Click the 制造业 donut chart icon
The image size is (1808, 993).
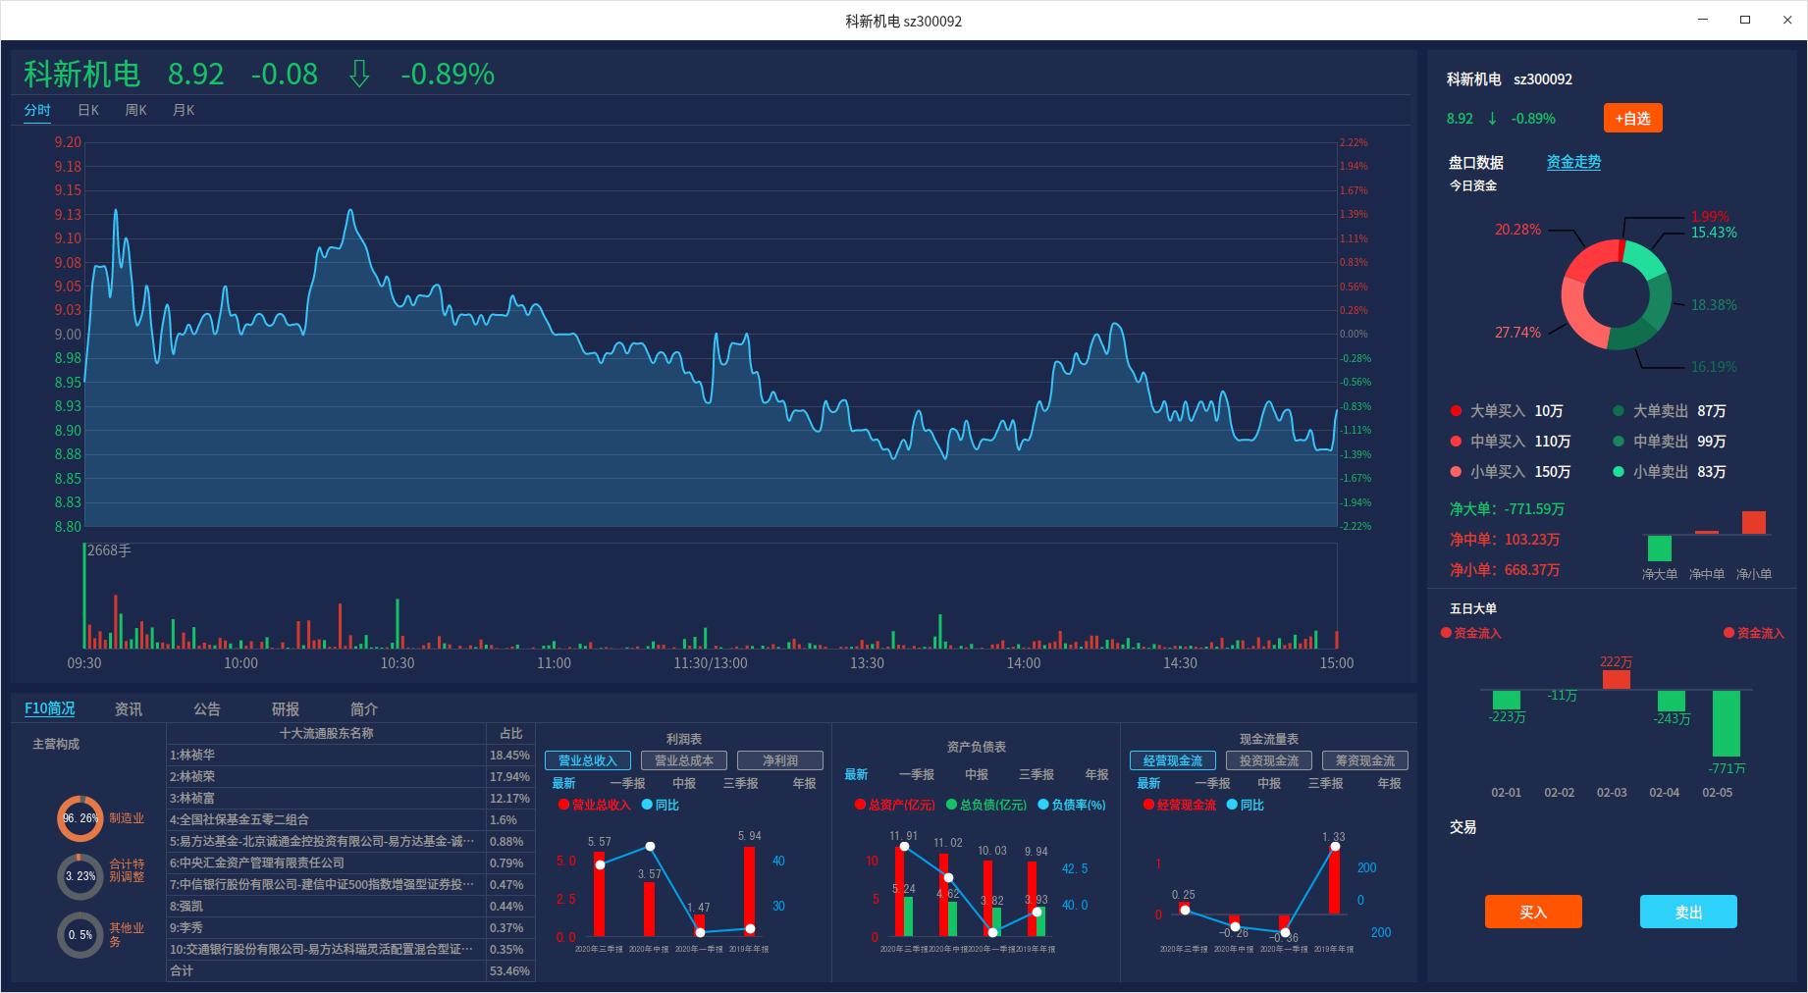pos(80,818)
